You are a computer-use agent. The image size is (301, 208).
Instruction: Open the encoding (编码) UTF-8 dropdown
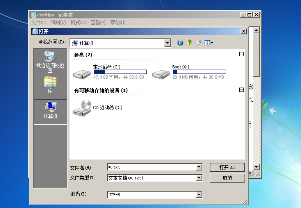point(199,195)
